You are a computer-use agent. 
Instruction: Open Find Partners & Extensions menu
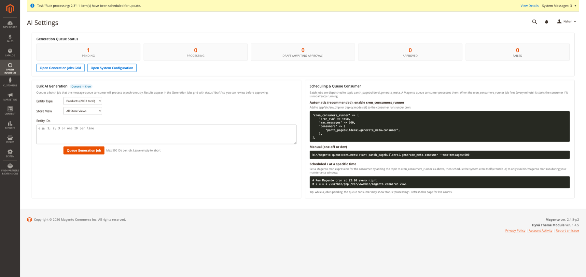coord(10,169)
